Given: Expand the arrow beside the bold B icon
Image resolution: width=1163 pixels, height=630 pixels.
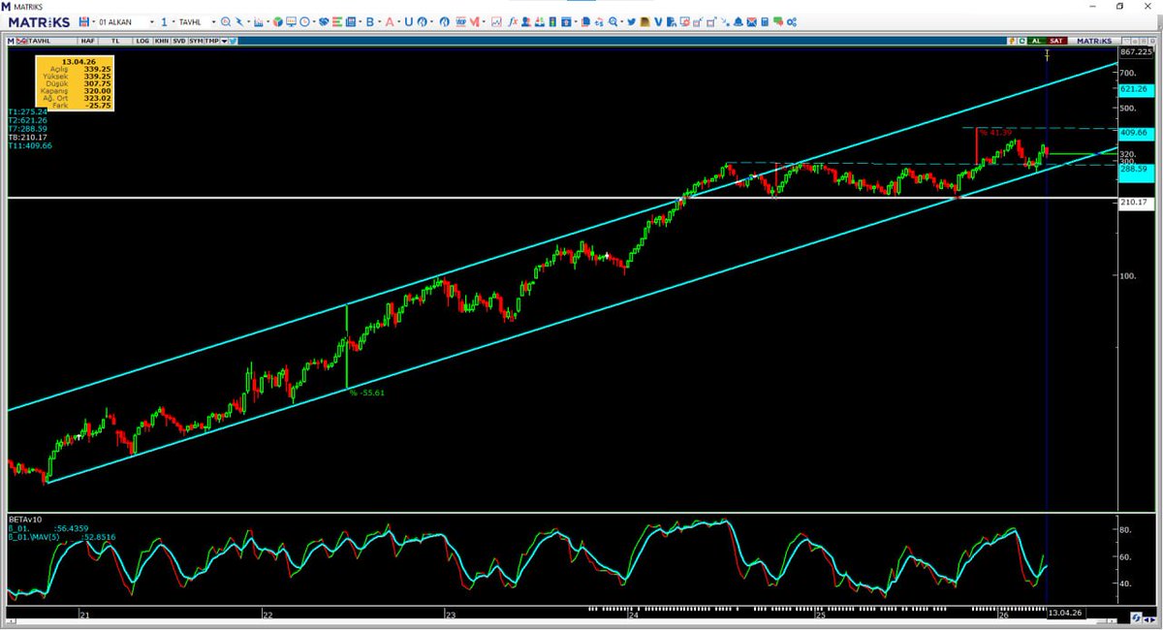Looking at the screenshot, I should click(380, 21).
